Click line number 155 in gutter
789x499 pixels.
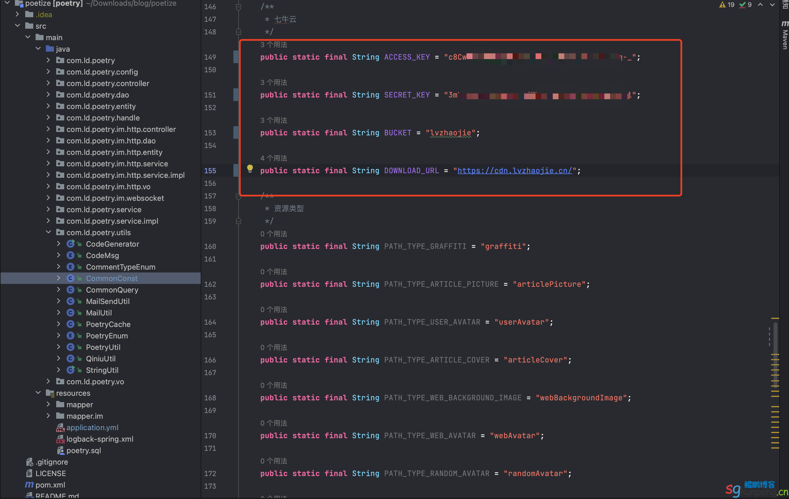210,170
